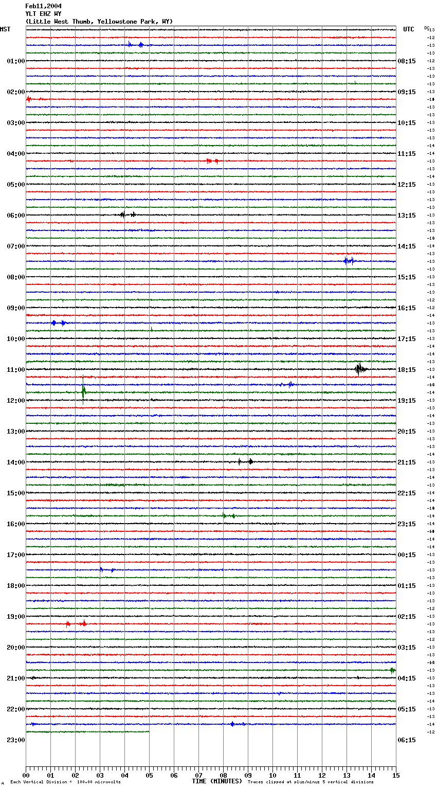Image resolution: width=437 pixels, height=789 pixels.
Task: Click the blue event below the 17:00 MST trace
Action: click(106, 569)
